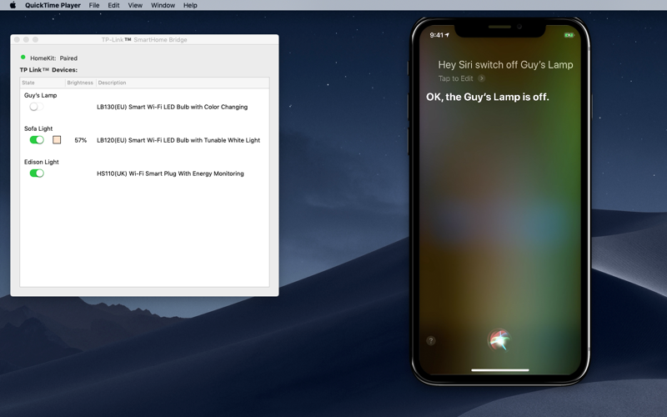Open the QuickTime Player menu
This screenshot has height=417, width=667.
point(53,5)
